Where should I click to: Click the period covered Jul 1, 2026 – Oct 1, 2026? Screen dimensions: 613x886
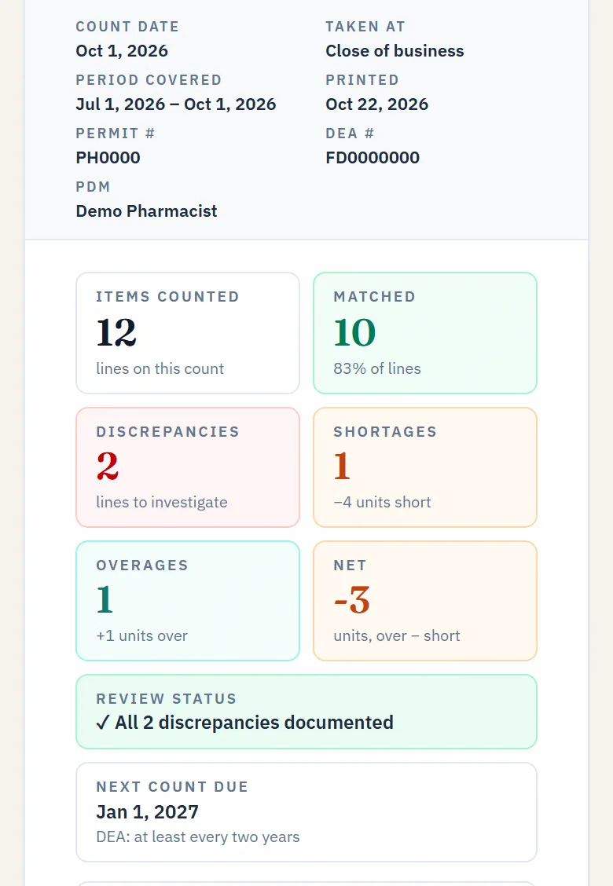tap(176, 104)
